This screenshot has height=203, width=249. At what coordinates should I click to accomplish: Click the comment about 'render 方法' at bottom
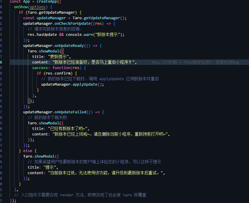[x=80, y=195]
